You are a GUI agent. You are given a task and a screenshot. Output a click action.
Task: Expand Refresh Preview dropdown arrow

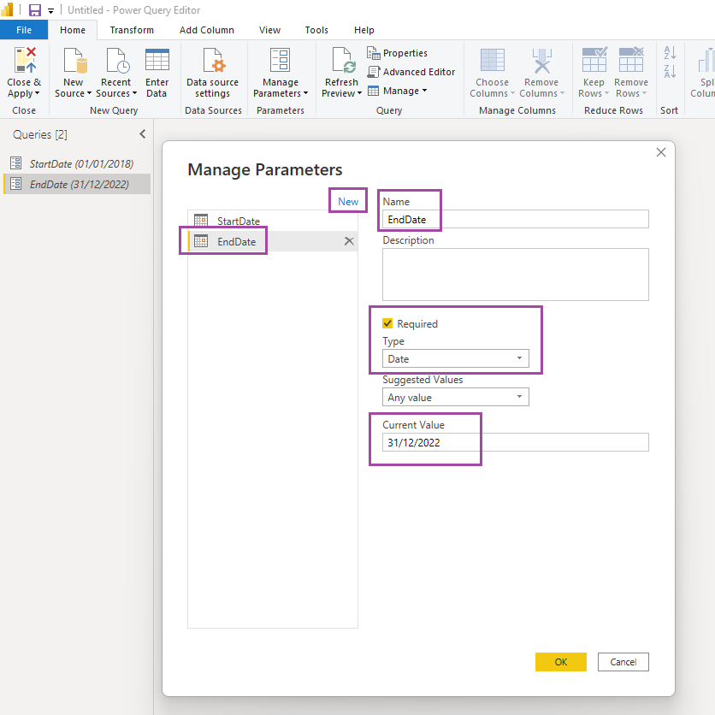(x=359, y=93)
